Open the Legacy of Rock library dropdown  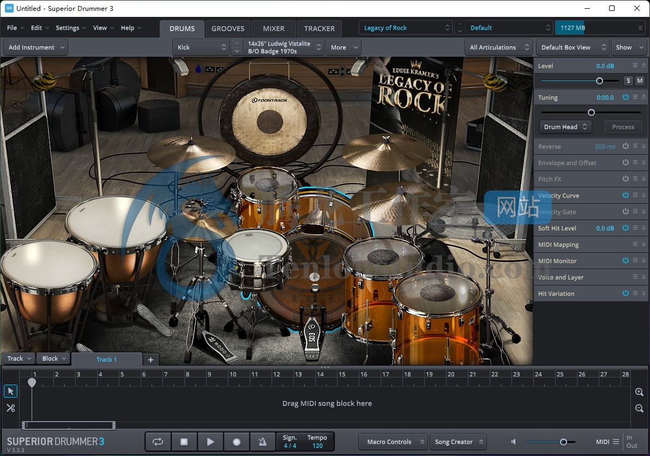406,28
